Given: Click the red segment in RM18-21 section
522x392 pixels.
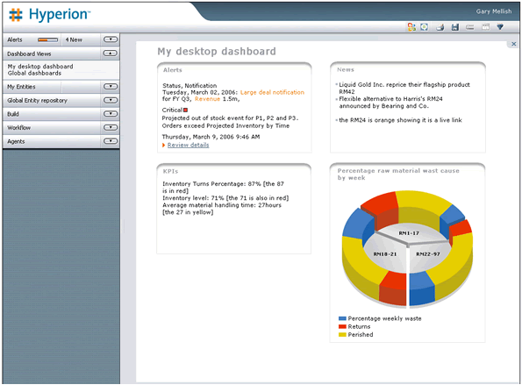Looking at the screenshot, I should (x=393, y=289).
